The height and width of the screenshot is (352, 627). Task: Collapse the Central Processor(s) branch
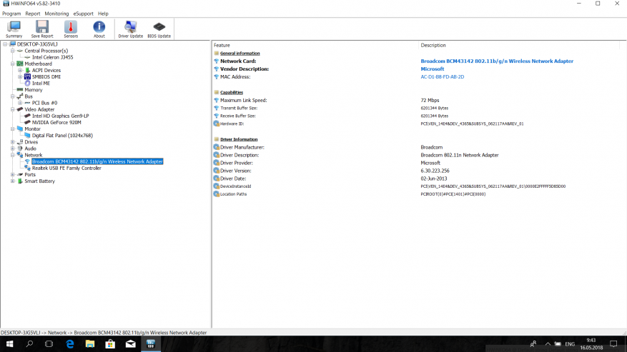[13, 51]
